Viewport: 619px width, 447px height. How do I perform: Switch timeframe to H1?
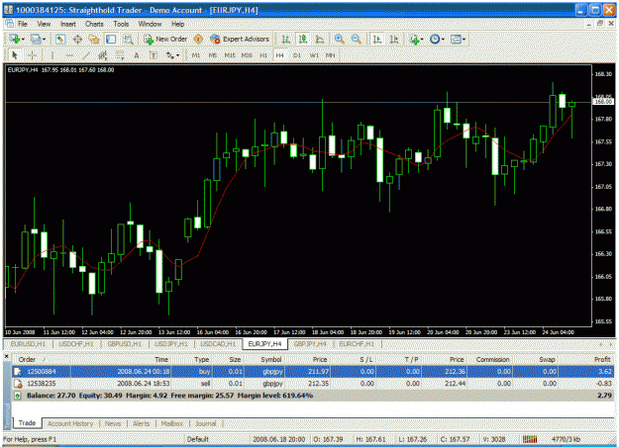coord(263,55)
